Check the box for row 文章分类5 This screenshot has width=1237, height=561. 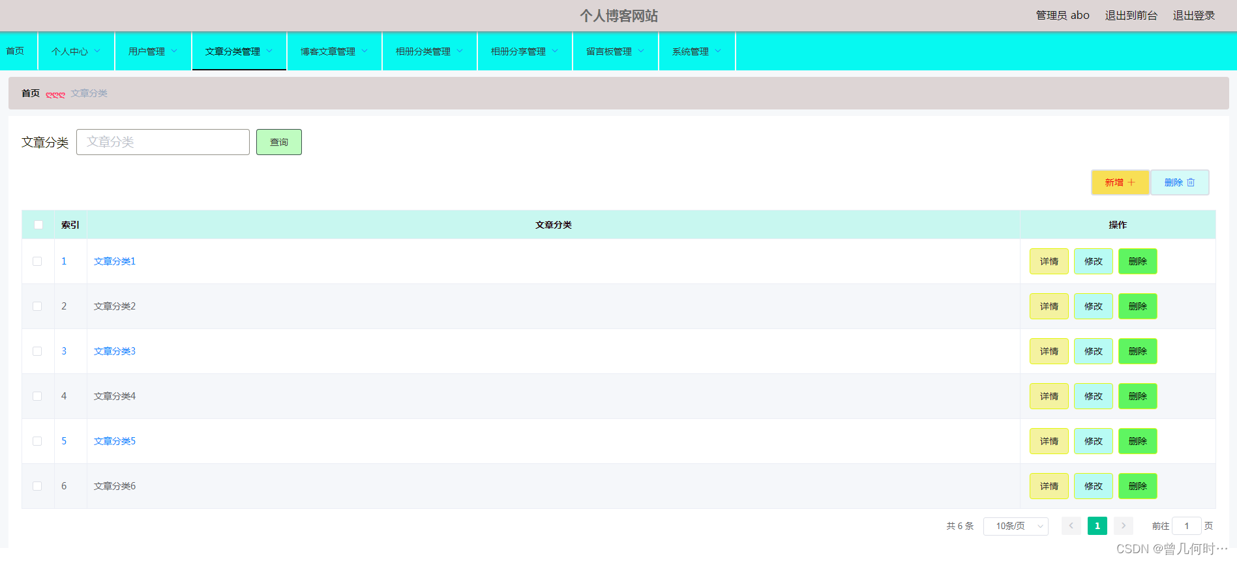(x=37, y=441)
